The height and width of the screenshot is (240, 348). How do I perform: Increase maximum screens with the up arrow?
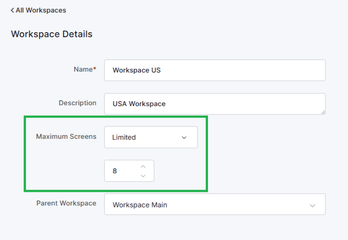click(143, 167)
